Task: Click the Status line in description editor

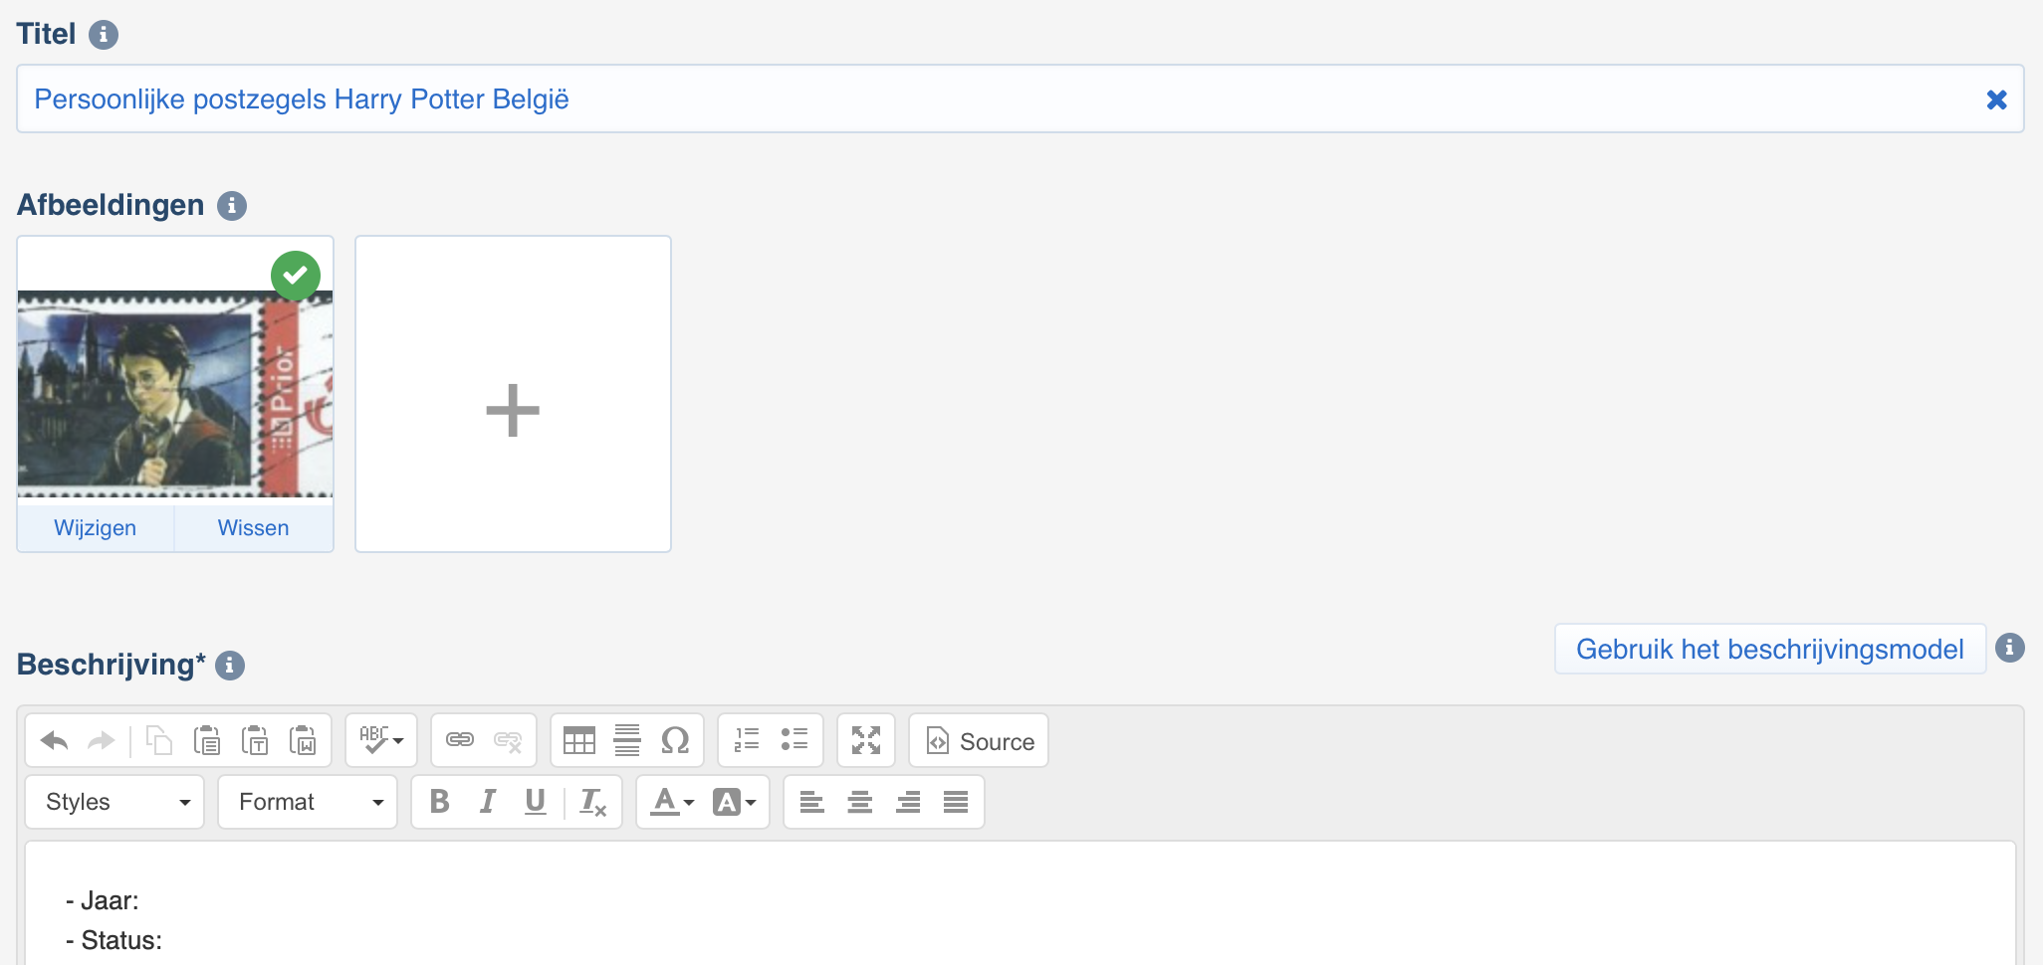Action: click(113, 940)
